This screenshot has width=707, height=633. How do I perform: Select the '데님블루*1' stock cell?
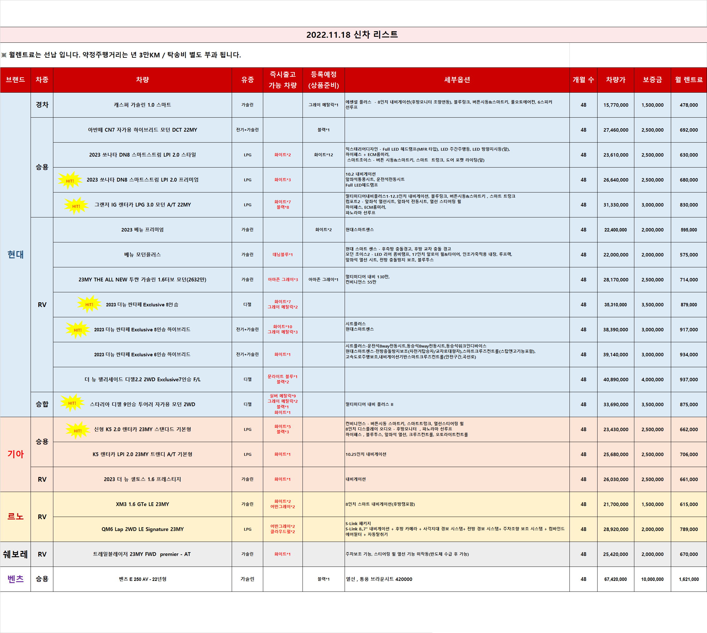(x=283, y=255)
